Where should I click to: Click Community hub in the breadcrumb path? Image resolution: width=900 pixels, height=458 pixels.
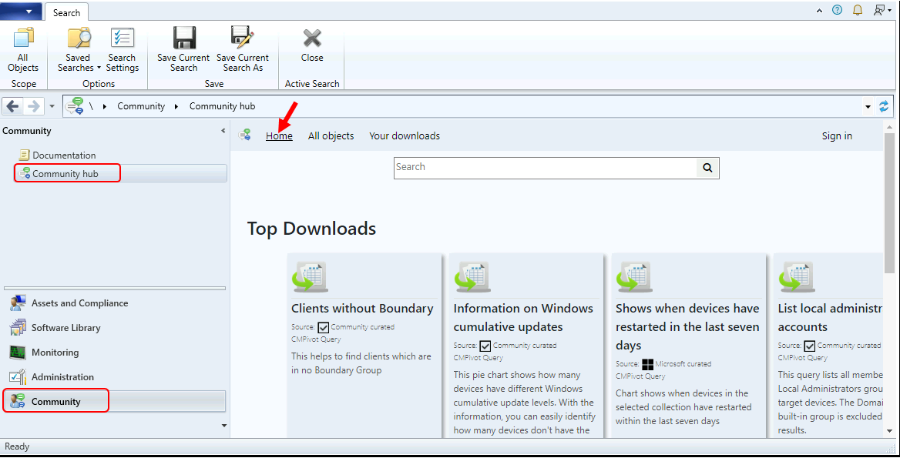[222, 106]
